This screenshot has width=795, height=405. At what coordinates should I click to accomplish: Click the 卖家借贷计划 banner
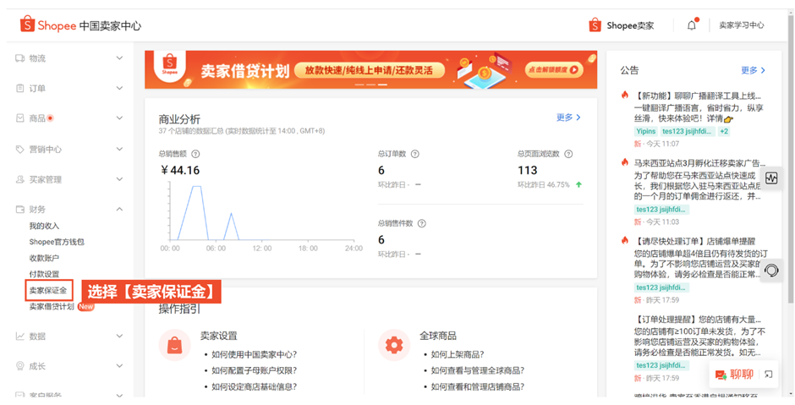pos(370,70)
